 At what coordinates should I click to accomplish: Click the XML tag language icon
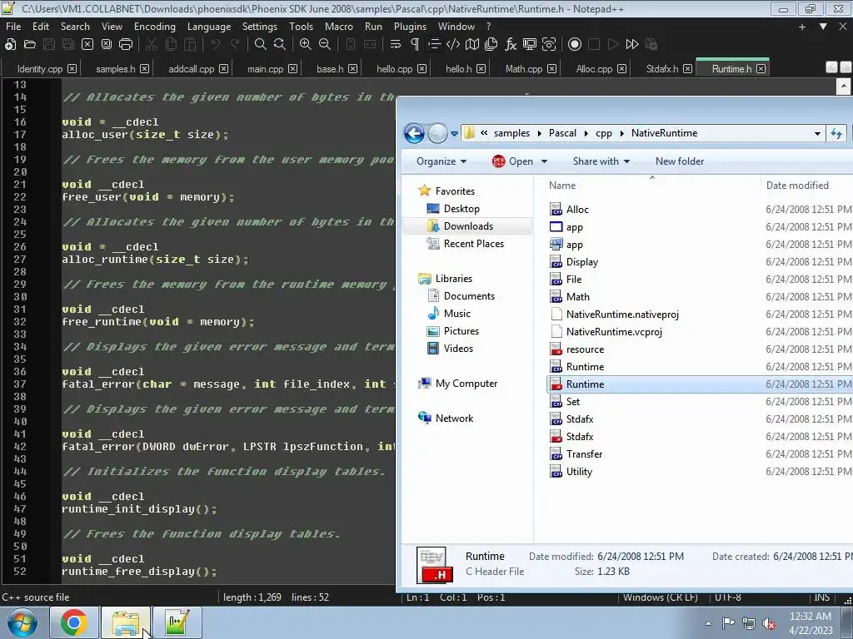tap(452, 45)
